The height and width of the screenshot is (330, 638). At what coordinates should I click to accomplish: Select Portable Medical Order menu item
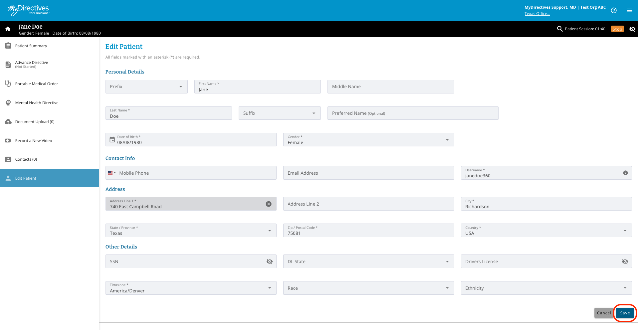(x=49, y=84)
